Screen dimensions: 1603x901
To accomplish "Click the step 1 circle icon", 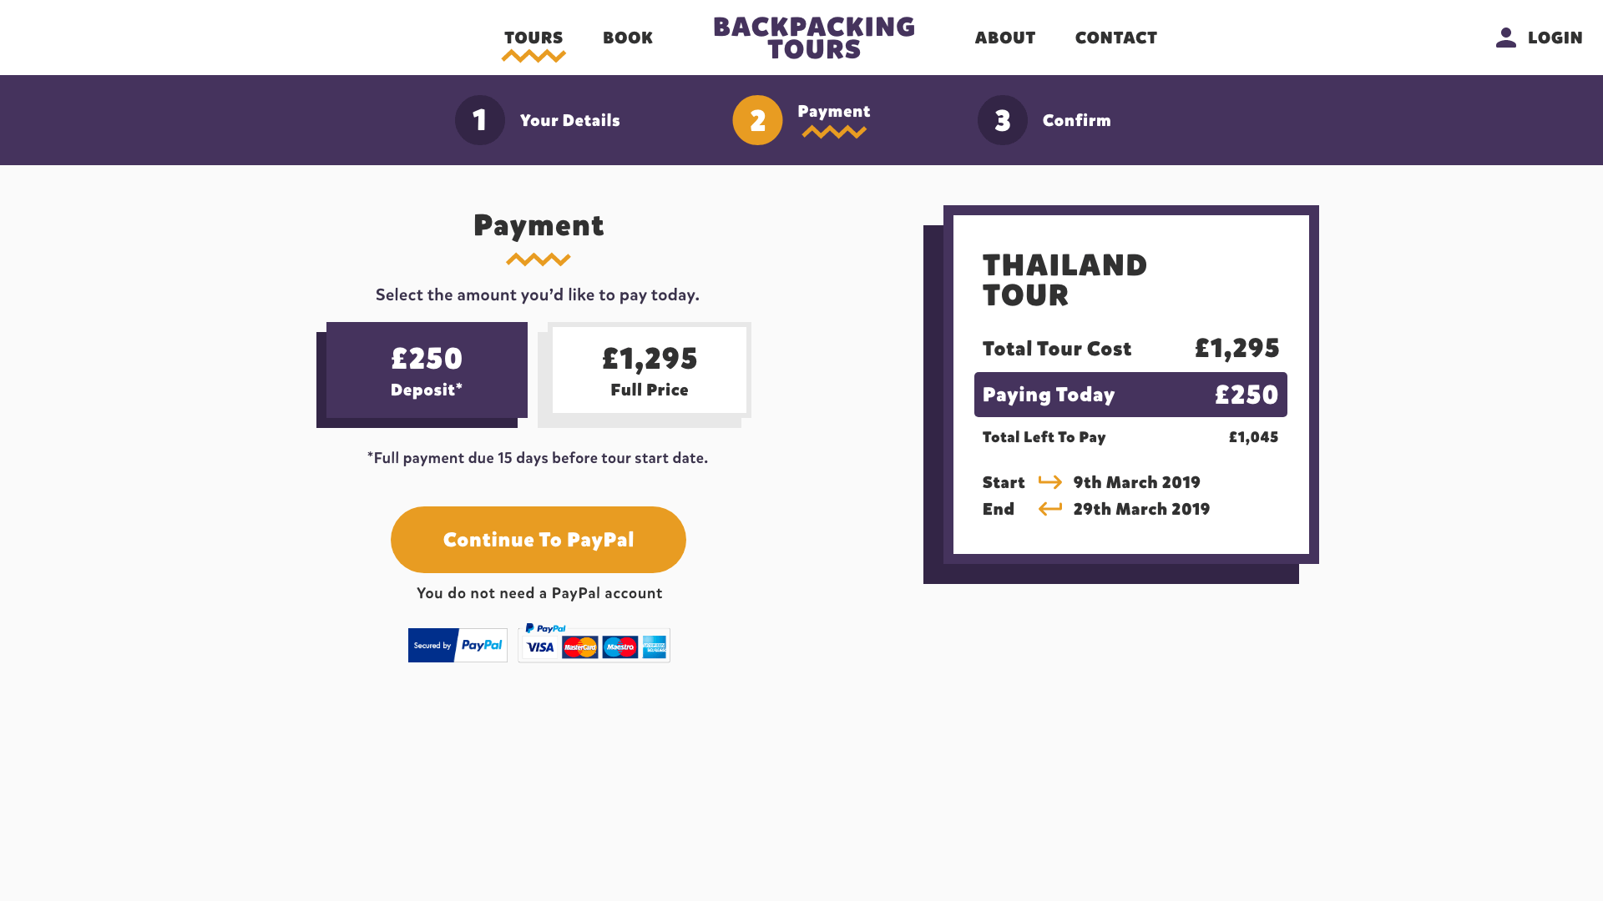I will 480,120.
